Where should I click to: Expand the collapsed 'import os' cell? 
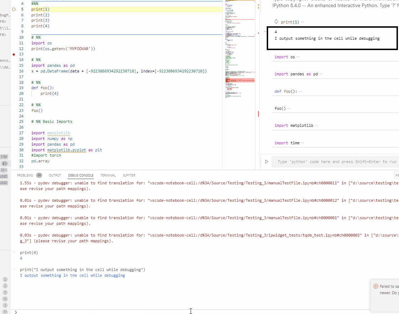pos(298,57)
